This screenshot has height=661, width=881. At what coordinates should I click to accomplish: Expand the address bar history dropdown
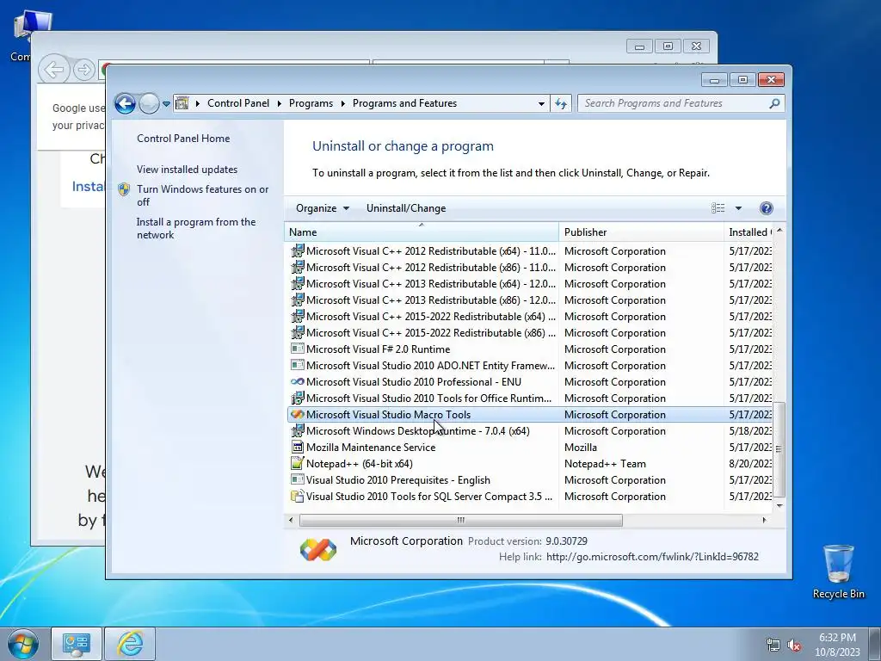(541, 103)
